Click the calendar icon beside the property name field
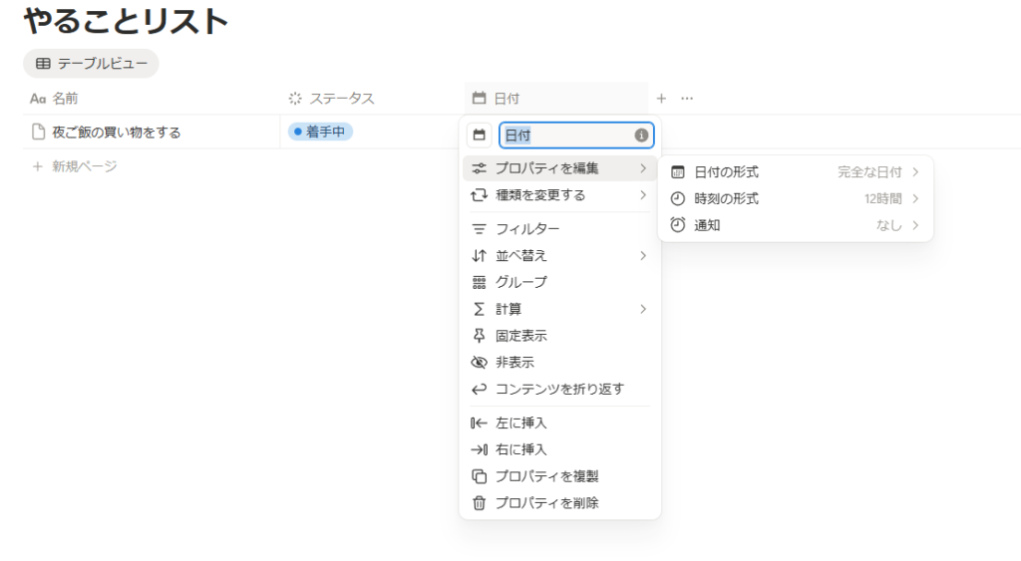The height and width of the screenshot is (561, 1021). 480,136
